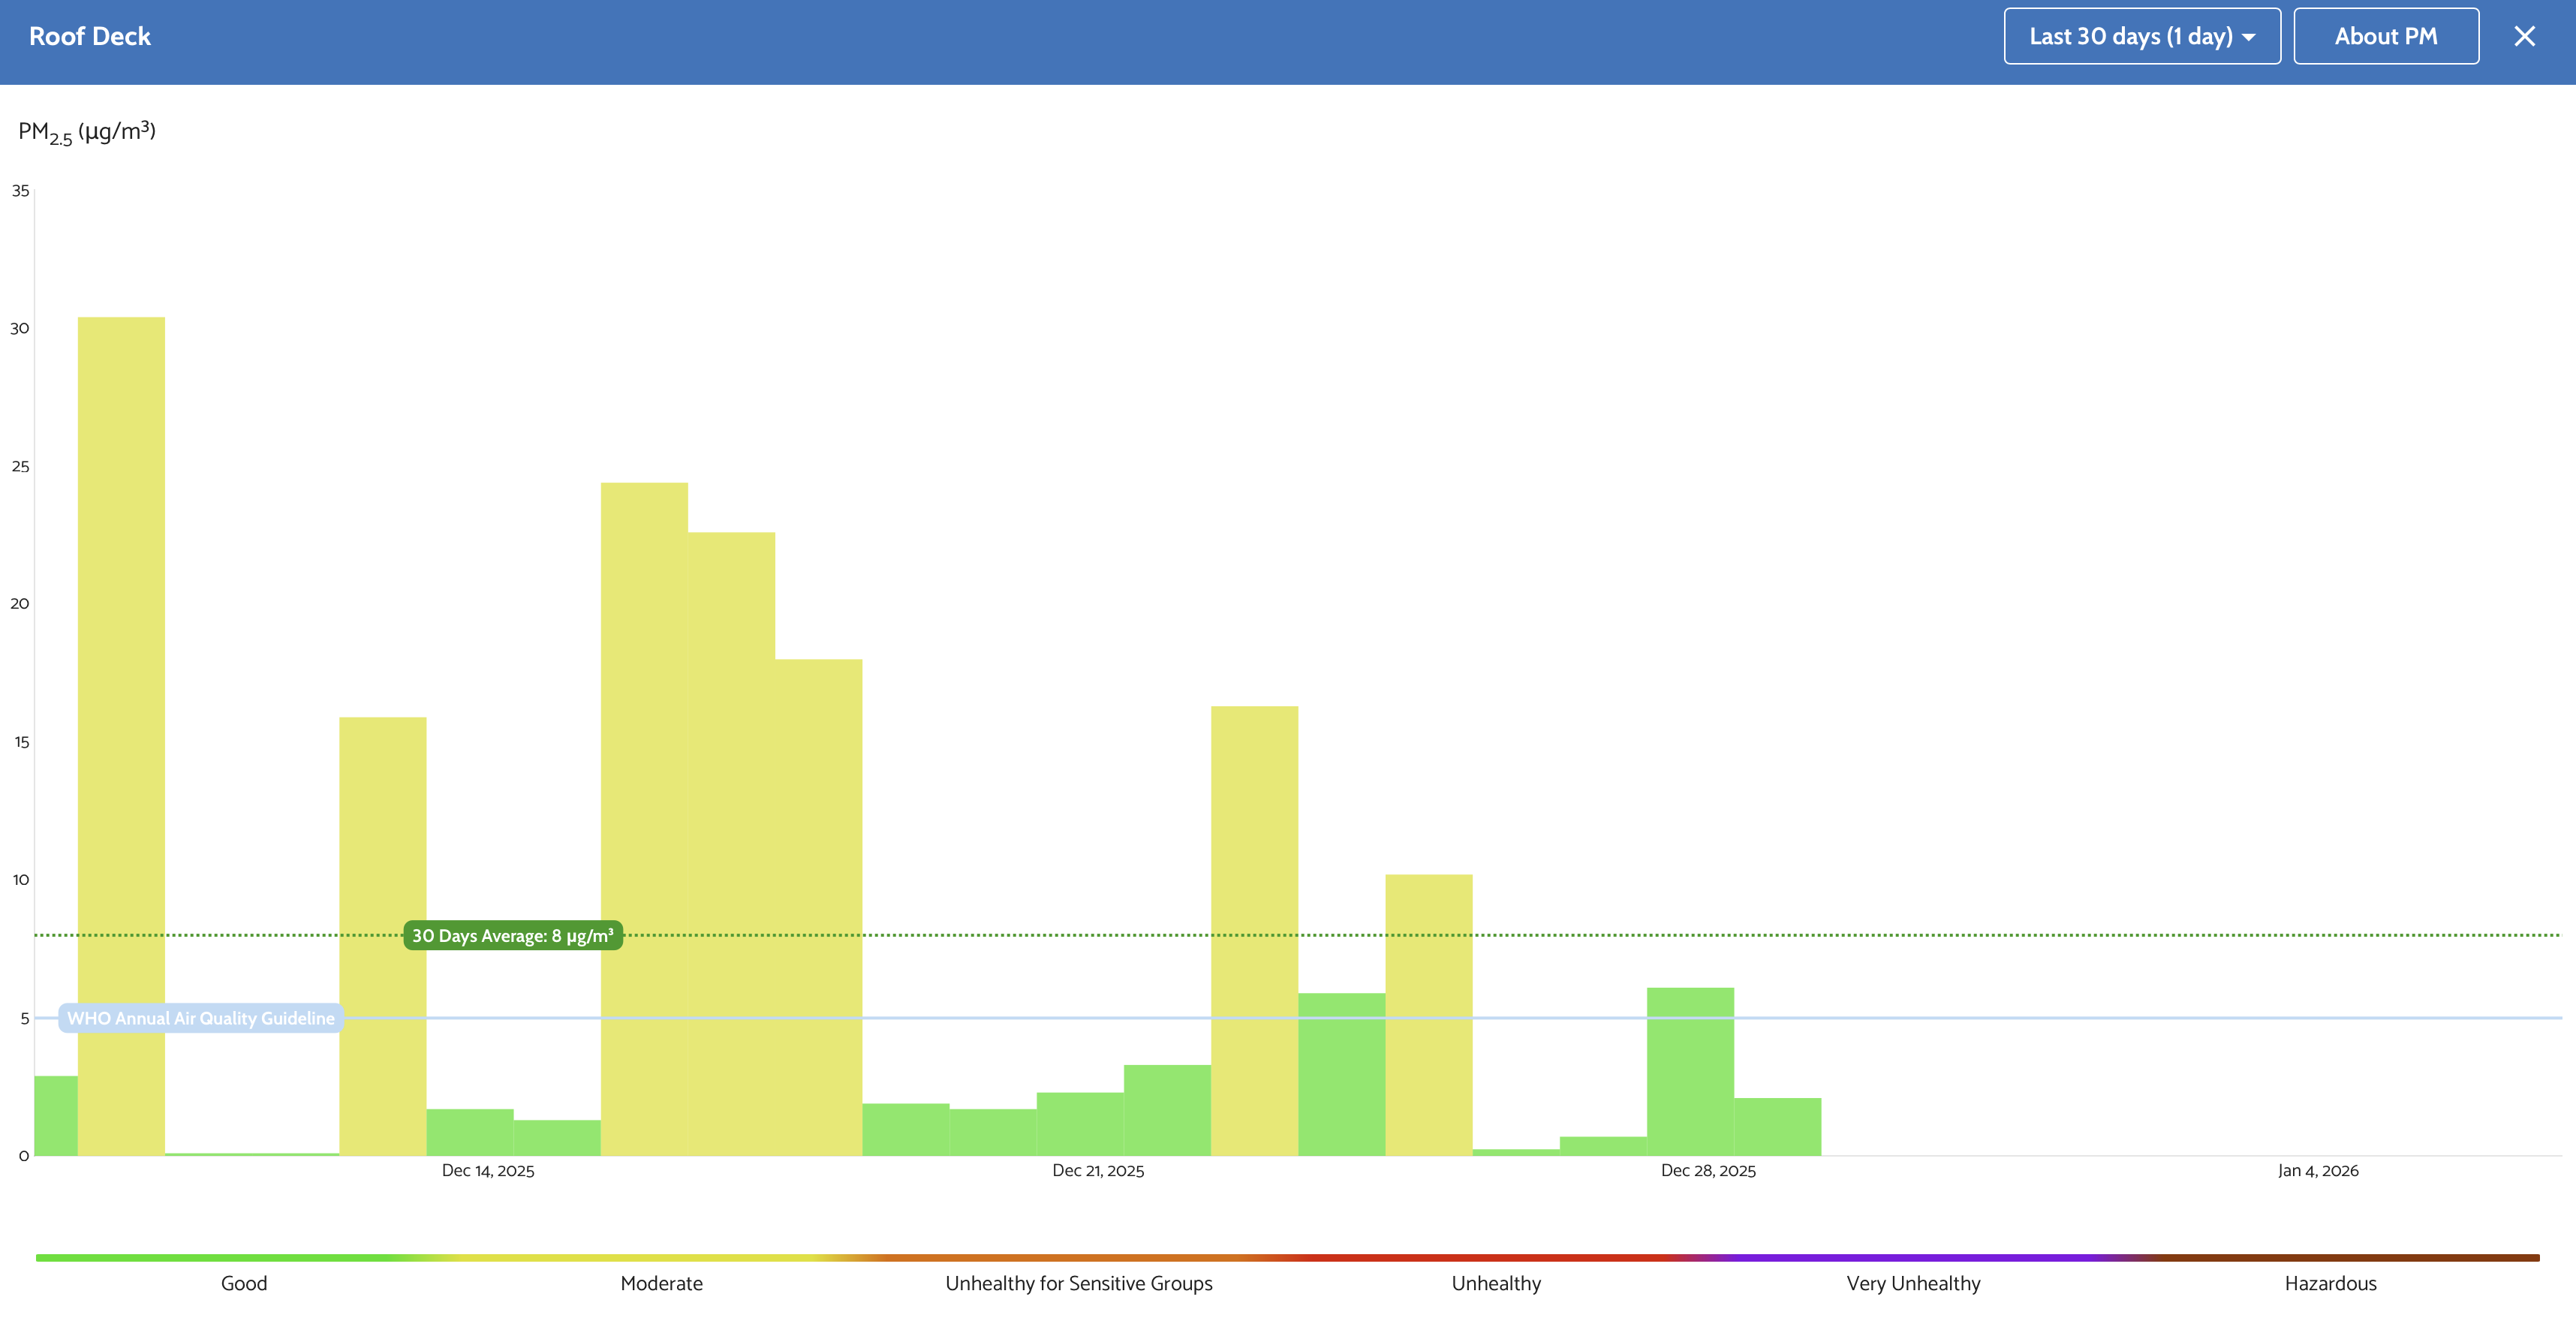Click the Dec 28, 2025 axis label
The image size is (2576, 1342).
[x=1708, y=1171]
